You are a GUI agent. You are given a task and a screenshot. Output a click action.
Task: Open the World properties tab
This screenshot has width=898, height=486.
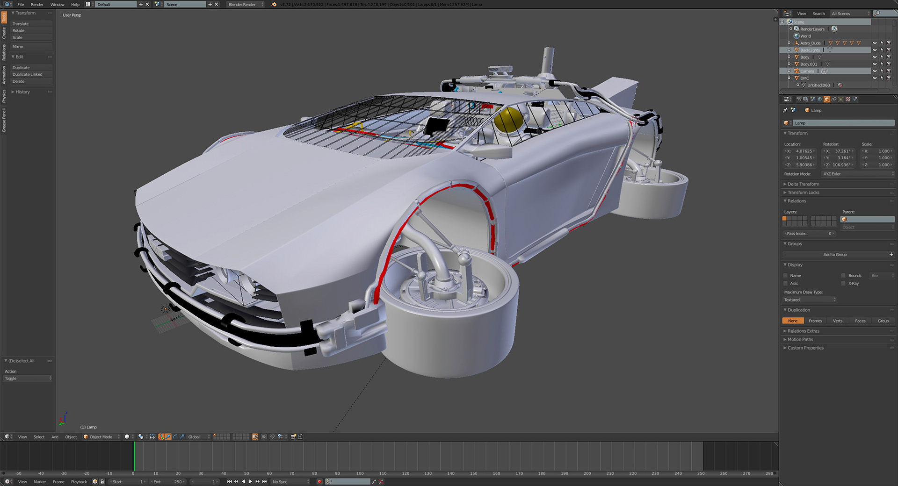[819, 99]
